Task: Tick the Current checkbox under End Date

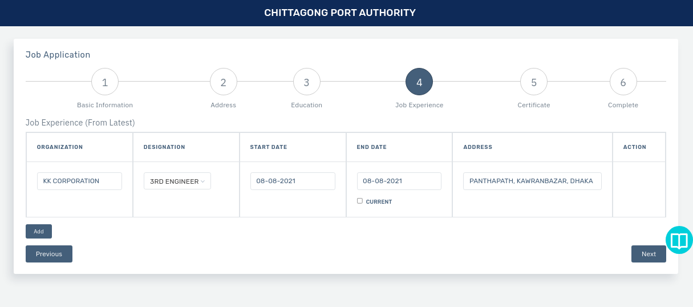Action: [x=360, y=201]
